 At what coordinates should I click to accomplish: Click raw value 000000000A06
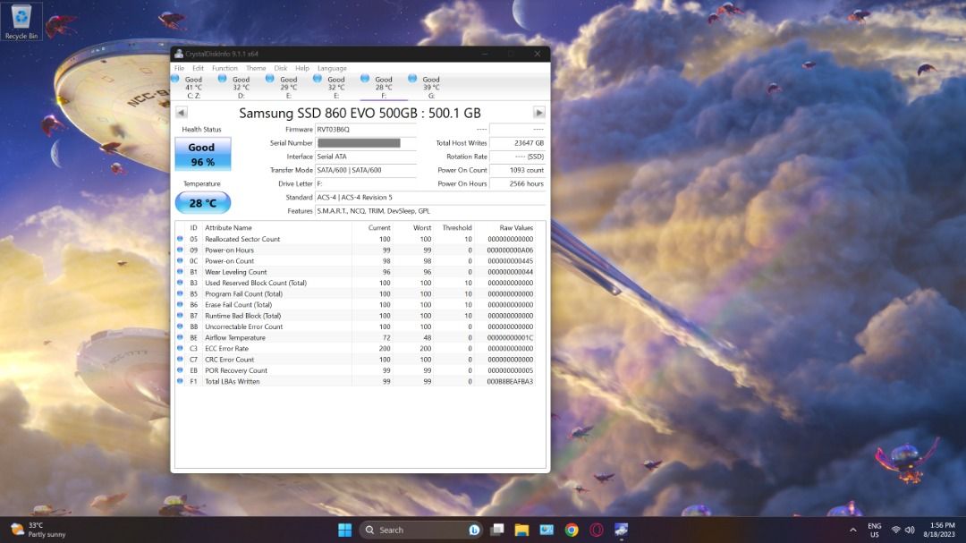pos(510,250)
